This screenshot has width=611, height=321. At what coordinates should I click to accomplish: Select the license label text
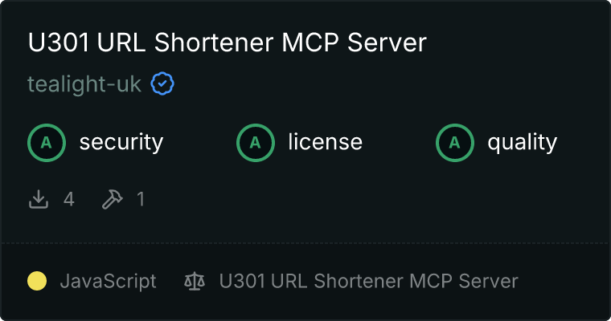click(326, 142)
